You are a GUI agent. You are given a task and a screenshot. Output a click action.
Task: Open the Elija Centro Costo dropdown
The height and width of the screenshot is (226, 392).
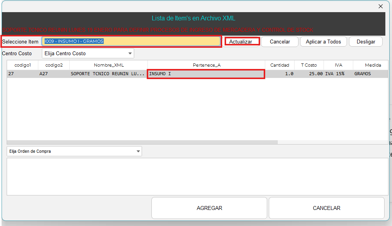pos(88,53)
